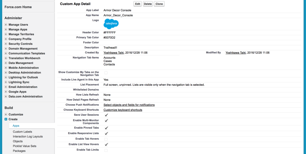Open Yoshikawa Taiki link under Modified By
Screen dimensions: 306x154
[235, 53]
